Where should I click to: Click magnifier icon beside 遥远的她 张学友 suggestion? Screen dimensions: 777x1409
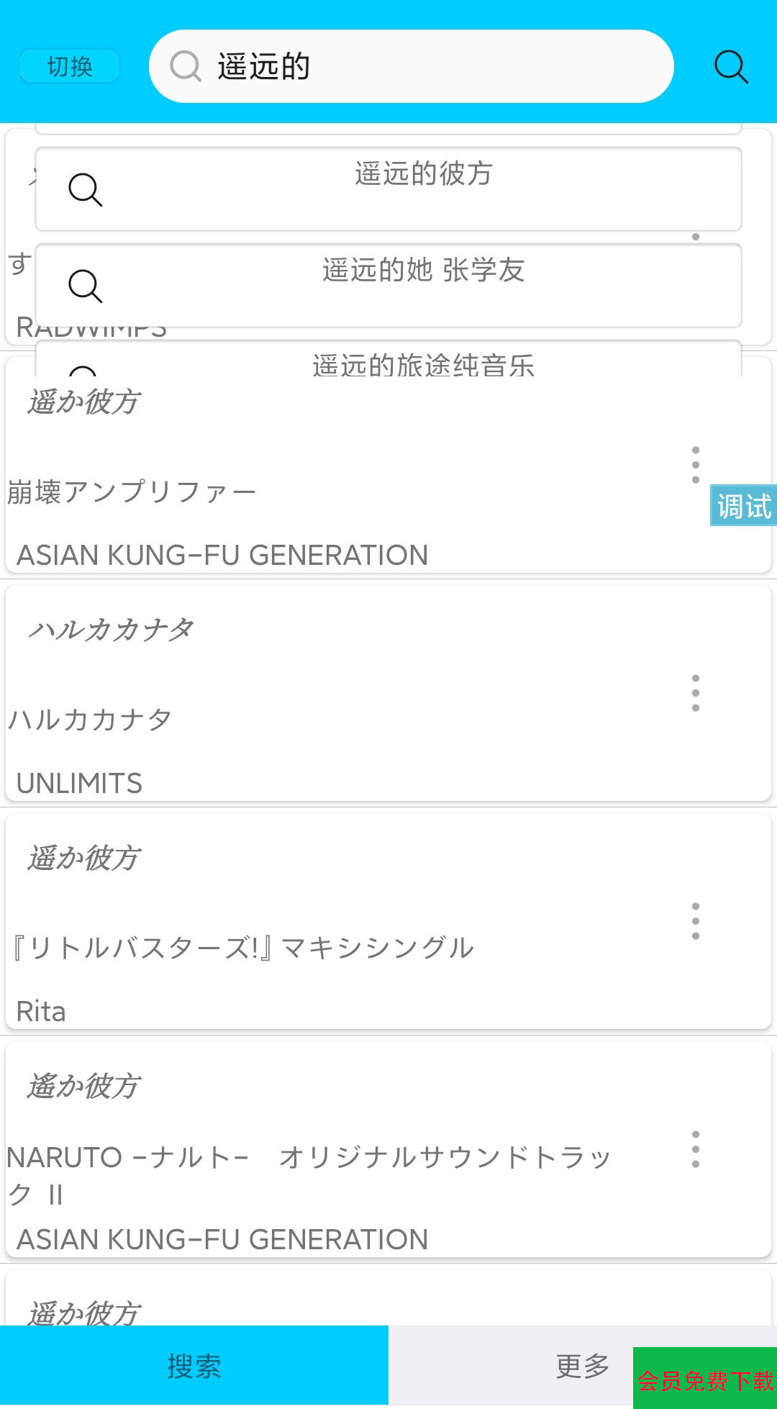(85, 286)
